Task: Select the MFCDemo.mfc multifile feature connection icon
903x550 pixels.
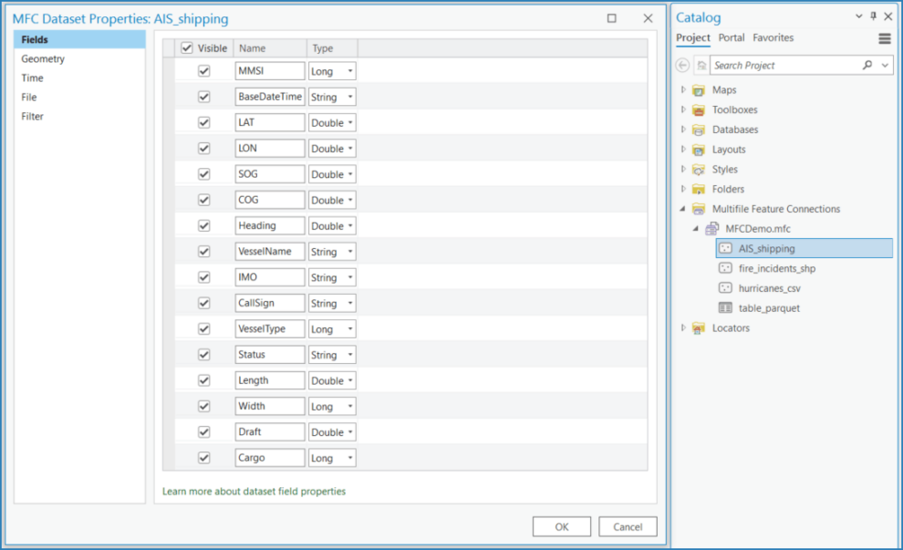Action: point(711,229)
